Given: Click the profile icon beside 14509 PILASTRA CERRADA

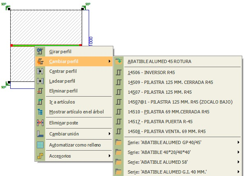Looking at the screenshot, I should coord(119,82).
